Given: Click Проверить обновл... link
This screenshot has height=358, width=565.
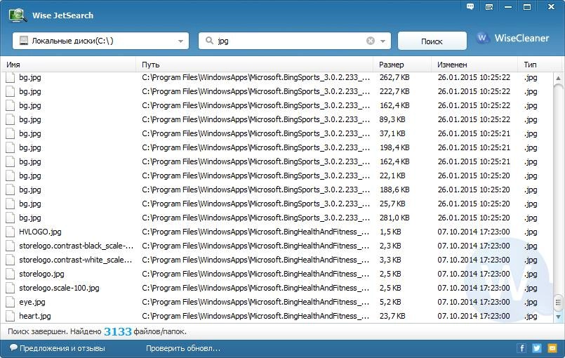Looking at the screenshot, I should [x=183, y=348].
